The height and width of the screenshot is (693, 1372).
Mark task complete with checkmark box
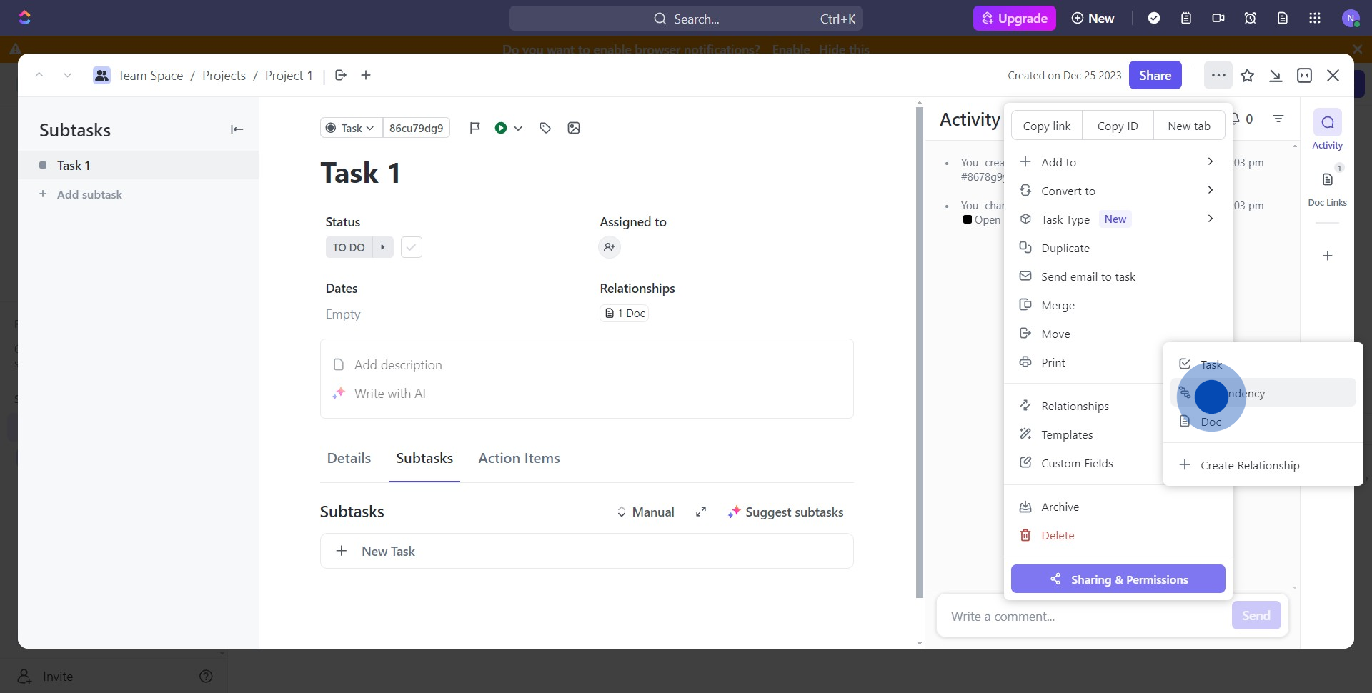412,247
